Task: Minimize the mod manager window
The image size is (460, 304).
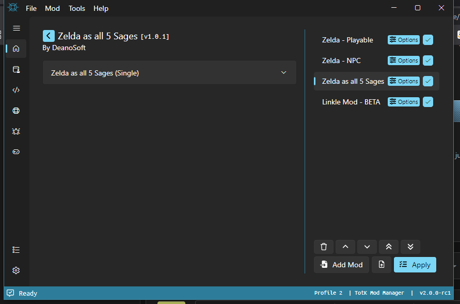Action: [x=394, y=8]
